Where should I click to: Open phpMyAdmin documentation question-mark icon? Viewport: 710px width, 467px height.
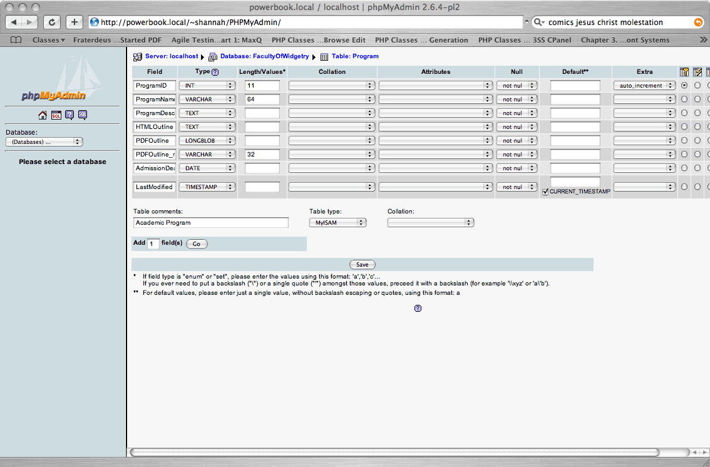tap(69, 115)
